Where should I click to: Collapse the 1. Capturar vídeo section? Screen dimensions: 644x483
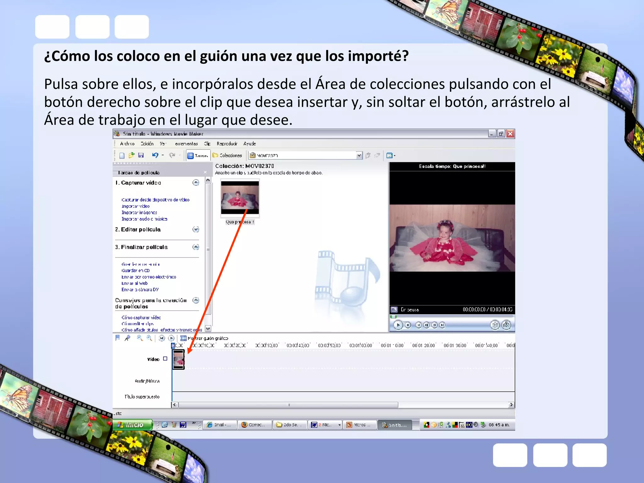coord(196,182)
